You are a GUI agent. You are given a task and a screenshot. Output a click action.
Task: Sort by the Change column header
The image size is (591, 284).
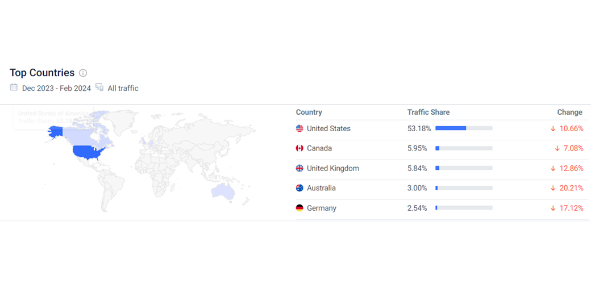coord(569,112)
